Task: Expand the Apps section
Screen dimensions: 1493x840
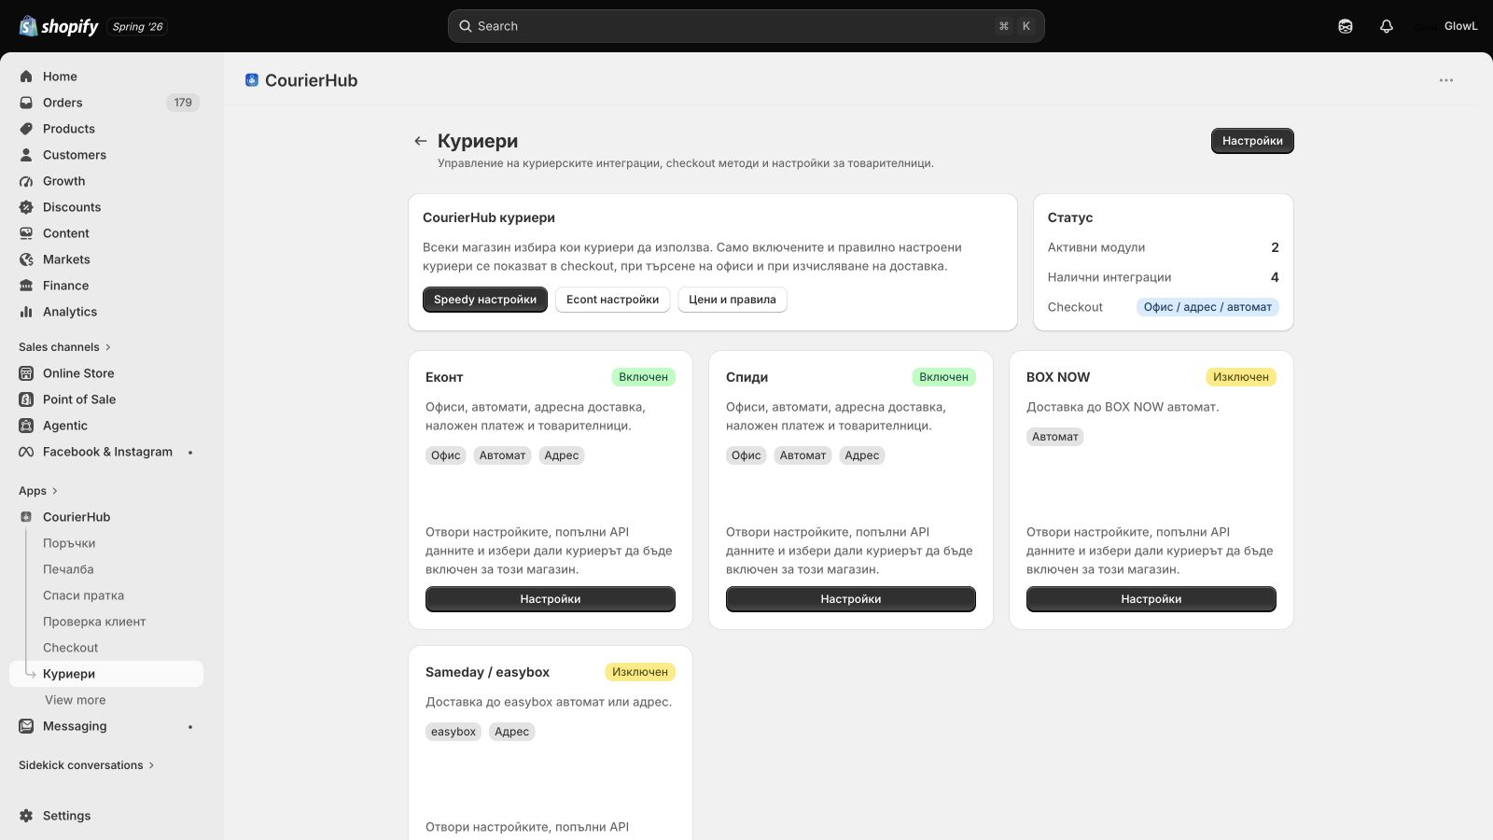Action: tap(38, 491)
